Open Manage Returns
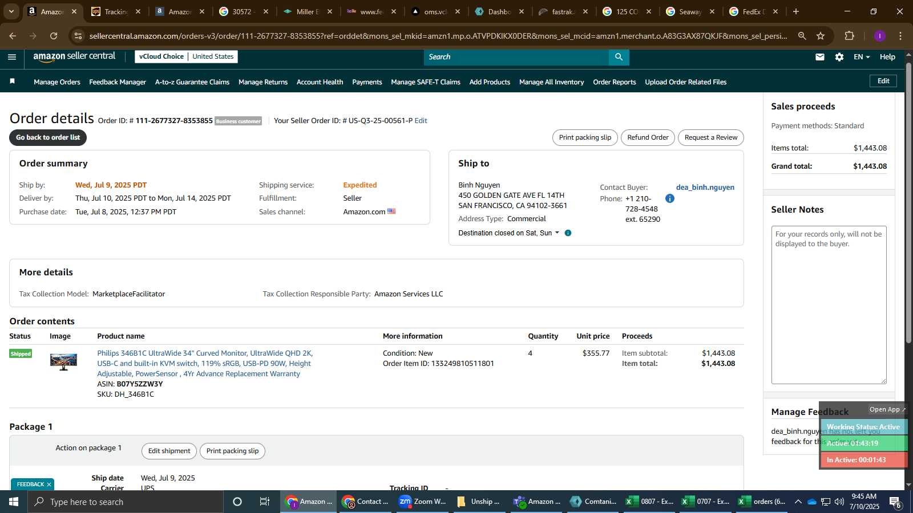The width and height of the screenshot is (913, 513). pyautogui.click(x=263, y=82)
